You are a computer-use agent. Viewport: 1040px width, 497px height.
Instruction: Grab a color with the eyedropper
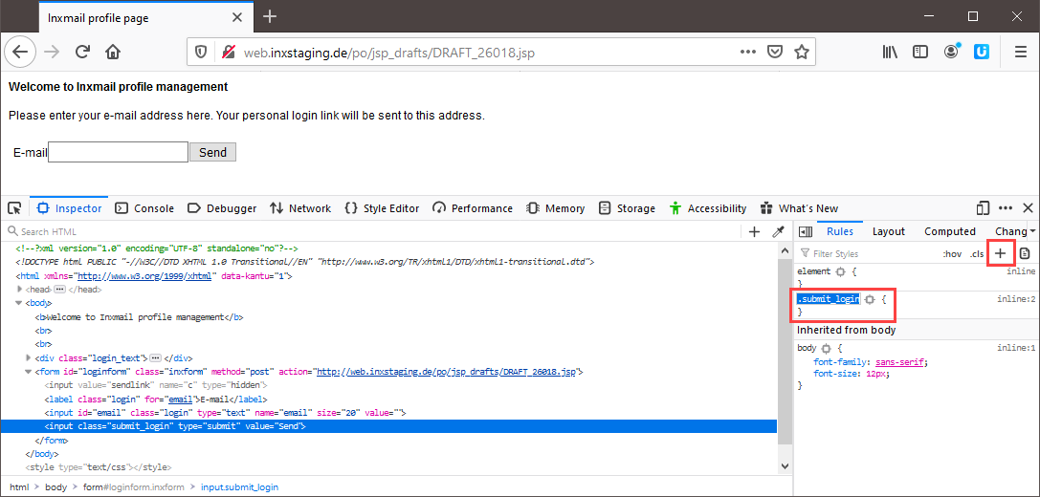[x=778, y=231]
